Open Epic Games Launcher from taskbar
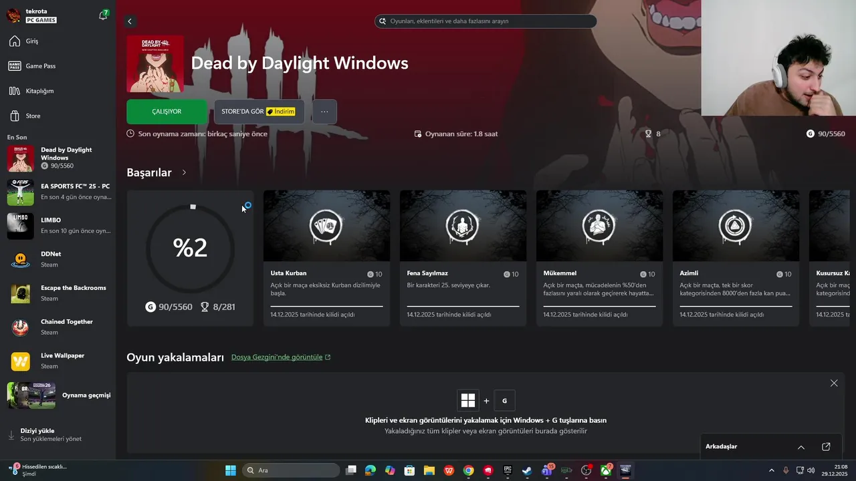Viewport: 856px width, 481px height. pos(508,470)
